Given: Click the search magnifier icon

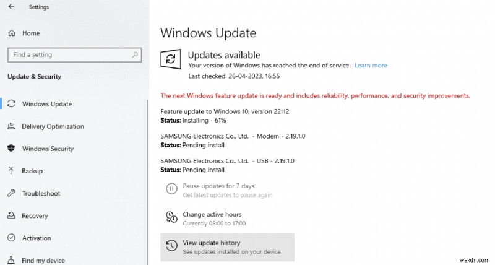Looking at the screenshot, I should click(135, 55).
